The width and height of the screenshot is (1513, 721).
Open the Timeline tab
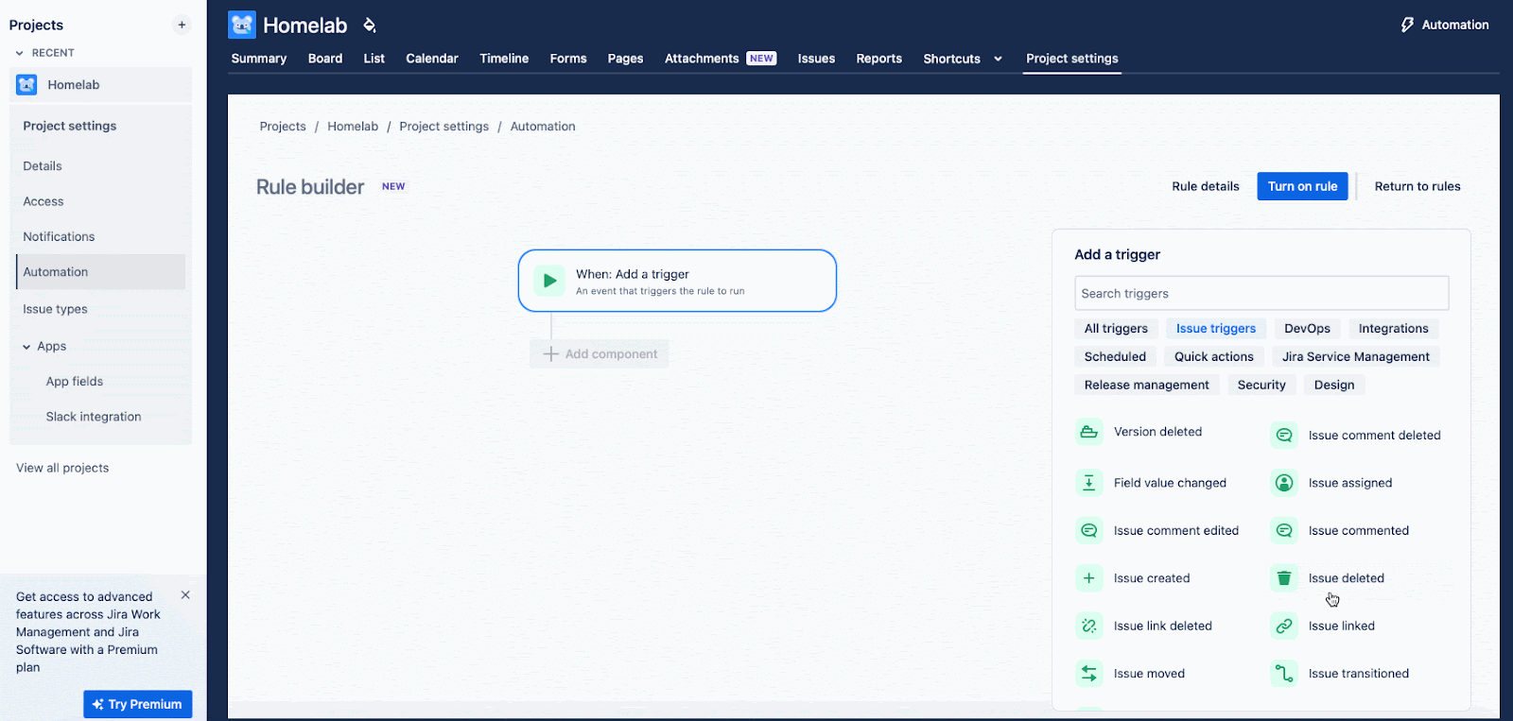(504, 59)
